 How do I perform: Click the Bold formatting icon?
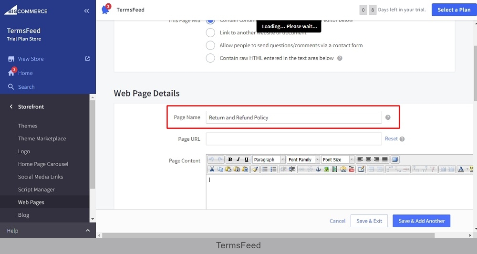point(230,159)
